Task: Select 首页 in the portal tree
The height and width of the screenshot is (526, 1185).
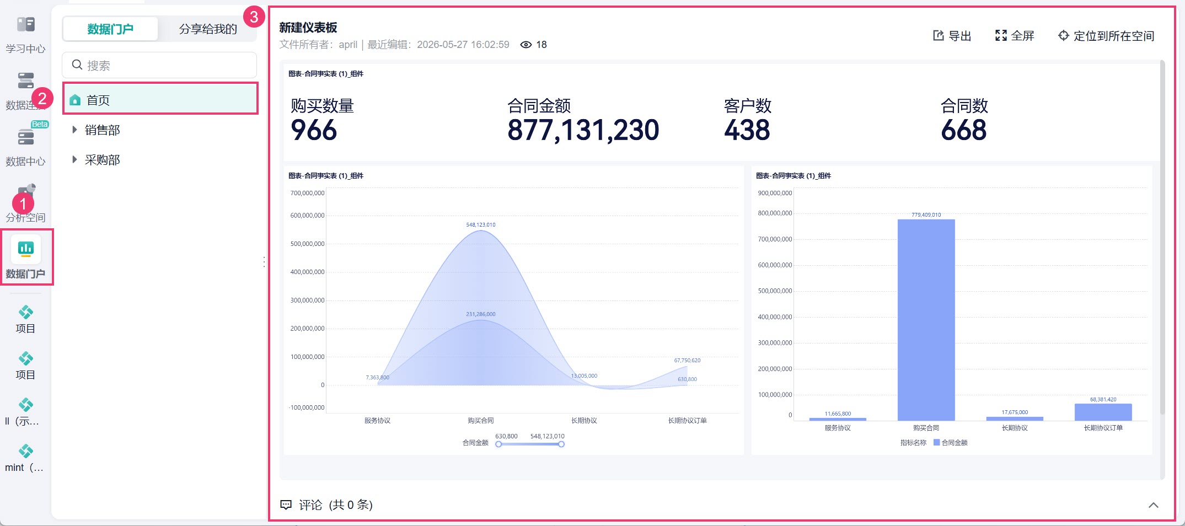Action: pos(160,100)
